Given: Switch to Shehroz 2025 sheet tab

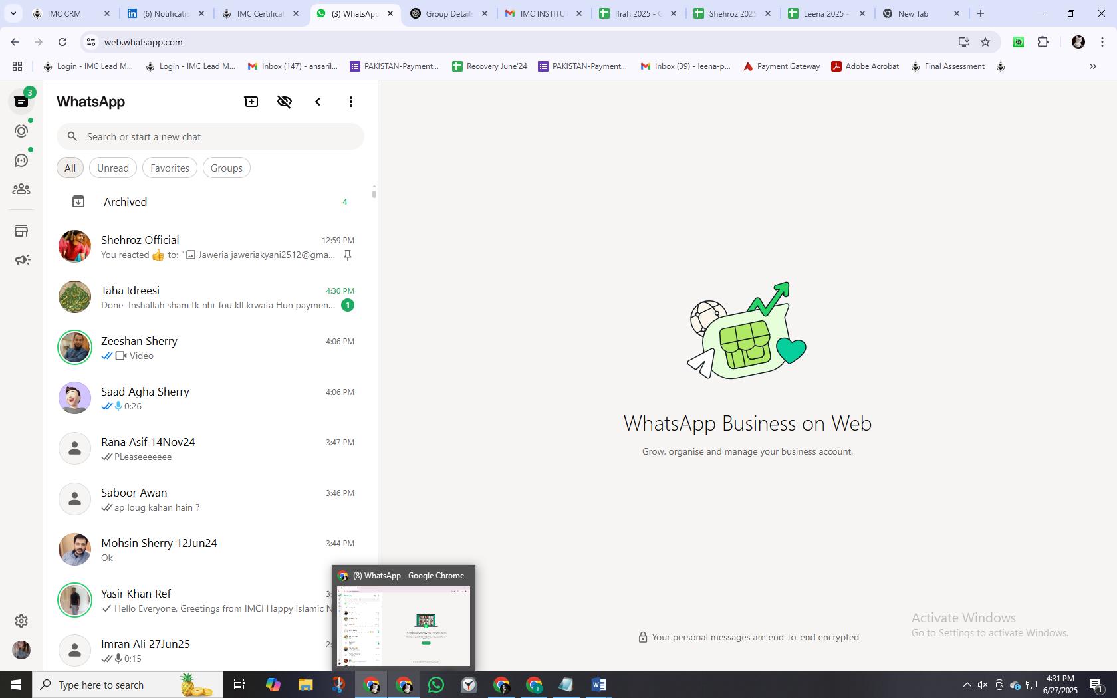Looking at the screenshot, I should click(733, 13).
